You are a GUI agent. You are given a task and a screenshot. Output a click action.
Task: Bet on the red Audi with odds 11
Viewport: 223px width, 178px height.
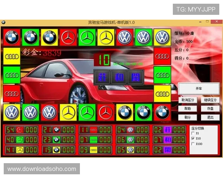[94, 130]
